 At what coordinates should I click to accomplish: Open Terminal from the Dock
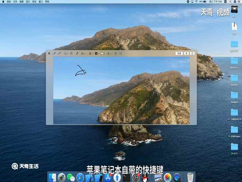(127, 177)
